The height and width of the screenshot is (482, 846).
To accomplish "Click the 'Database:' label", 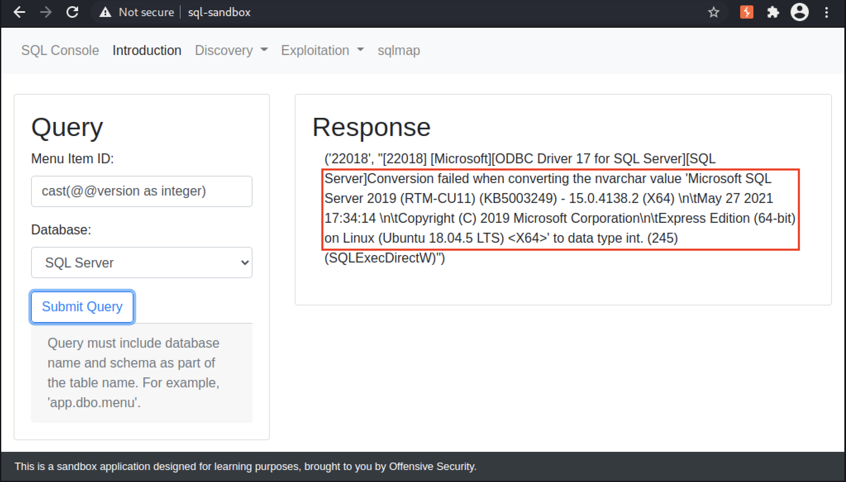I will 61,230.
